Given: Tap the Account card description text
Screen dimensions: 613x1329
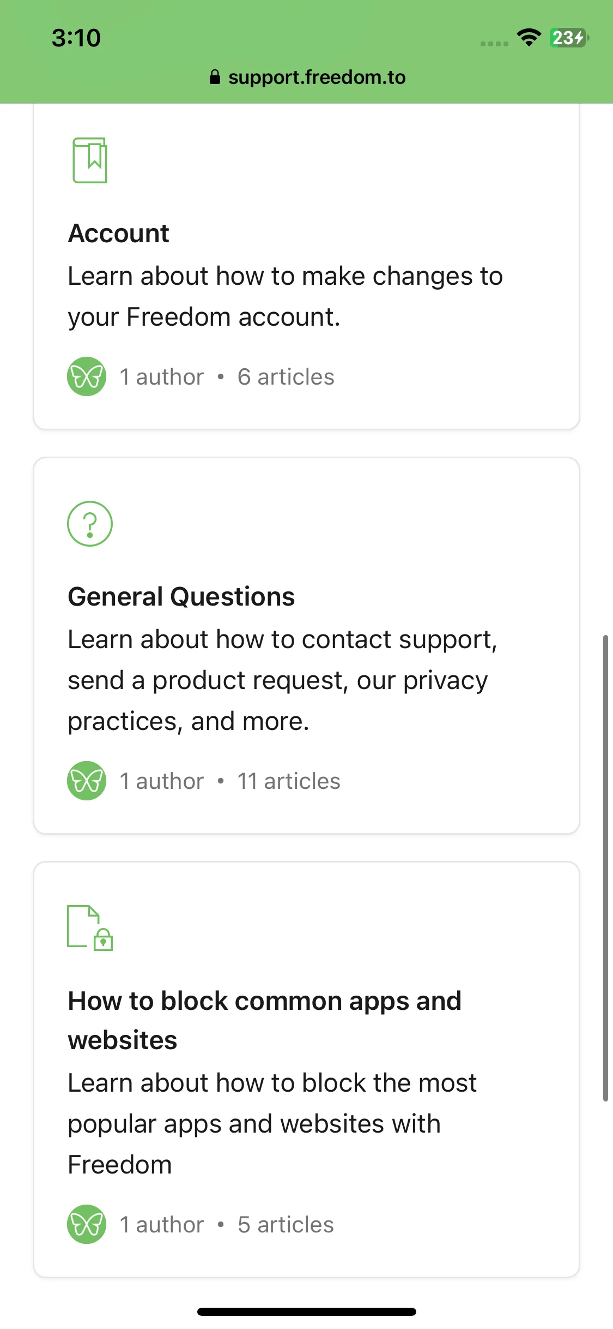Looking at the screenshot, I should tap(285, 296).
